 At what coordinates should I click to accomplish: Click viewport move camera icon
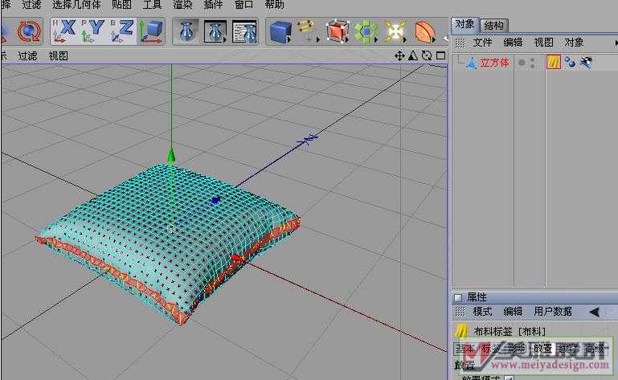pyautogui.click(x=399, y=55)
